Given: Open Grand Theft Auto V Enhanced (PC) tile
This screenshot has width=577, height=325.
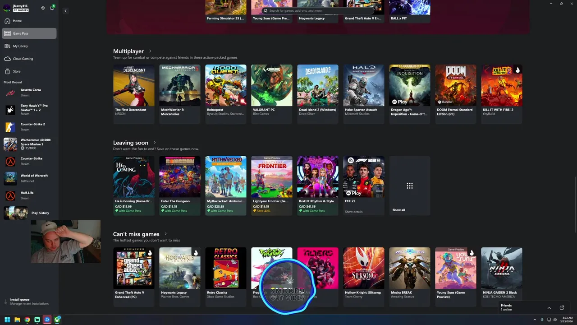Looking at the screenshot, I should pos(133,277).
